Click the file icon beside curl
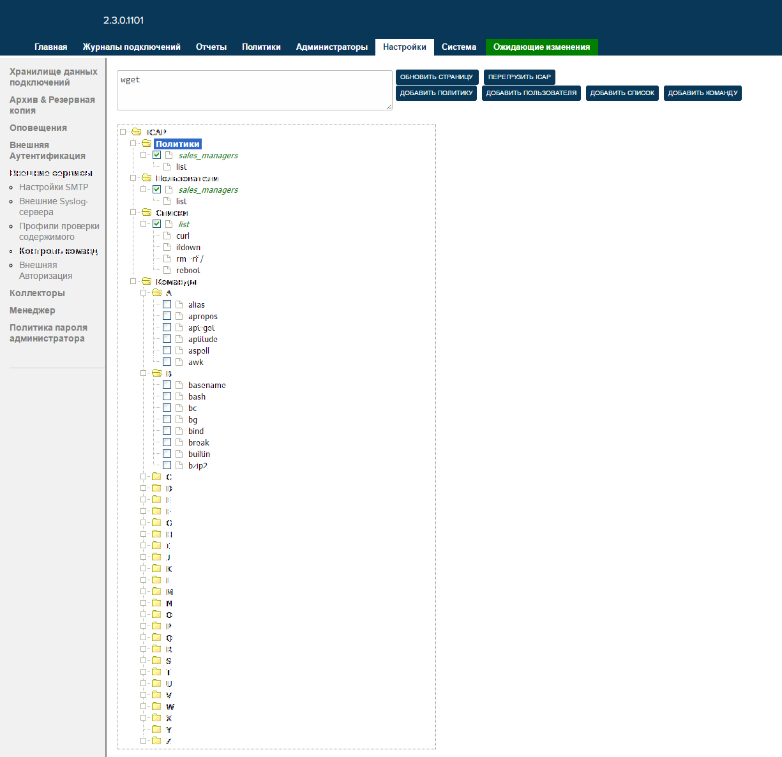 click(167, 236)
